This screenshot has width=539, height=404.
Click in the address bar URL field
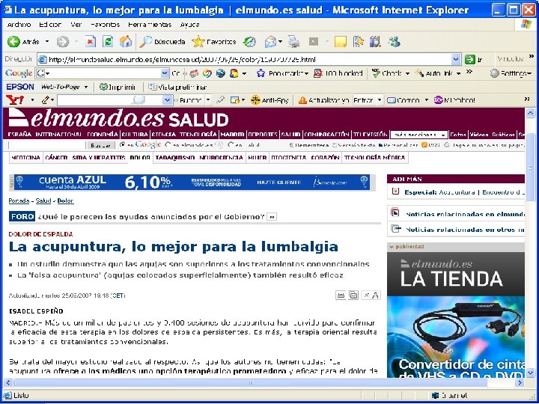[244, 59]
